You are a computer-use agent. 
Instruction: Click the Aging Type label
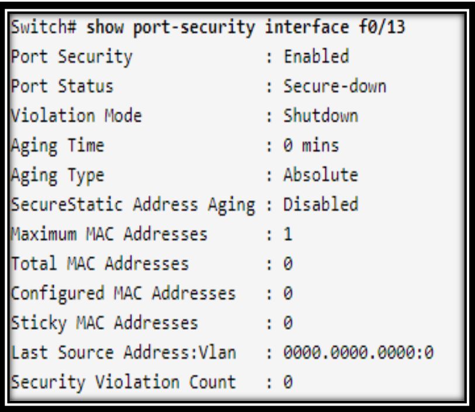pyautogui.click(x=58, y=176)
